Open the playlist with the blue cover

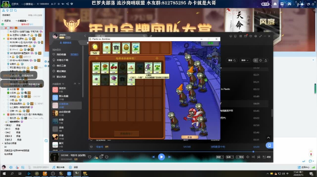coord(55,97)
